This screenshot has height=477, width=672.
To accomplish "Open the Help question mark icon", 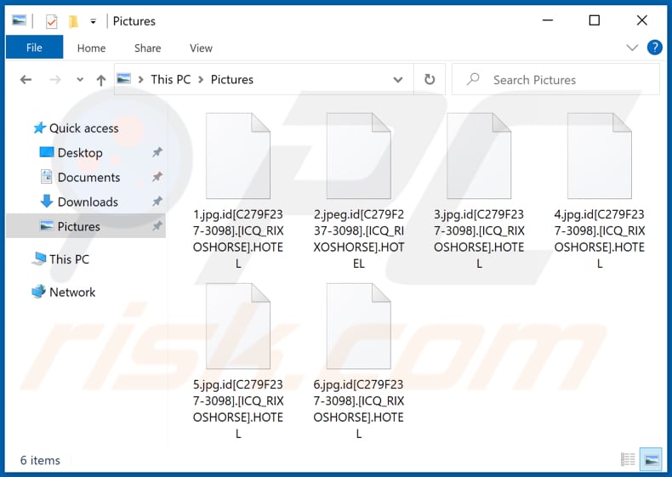I will click(x=654, y=48).
